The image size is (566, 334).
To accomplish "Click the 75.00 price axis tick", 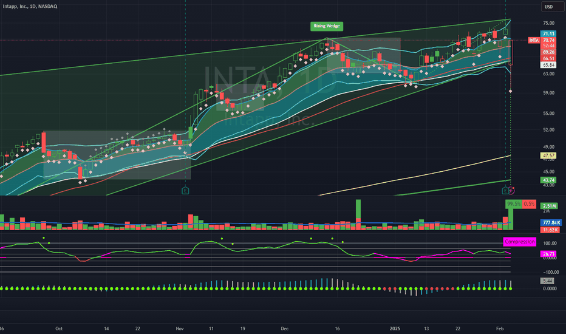I will click(x=548, y=23).
